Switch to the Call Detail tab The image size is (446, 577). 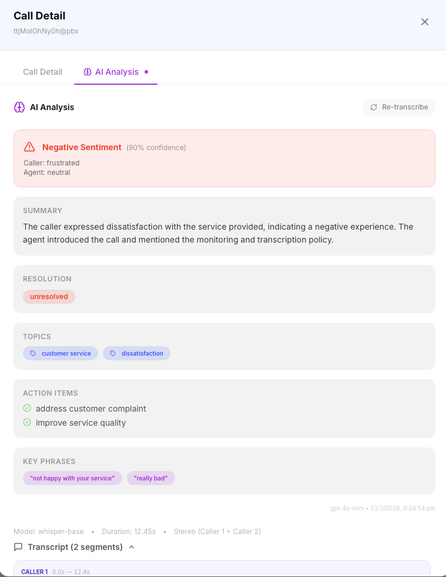coord(42,72)
